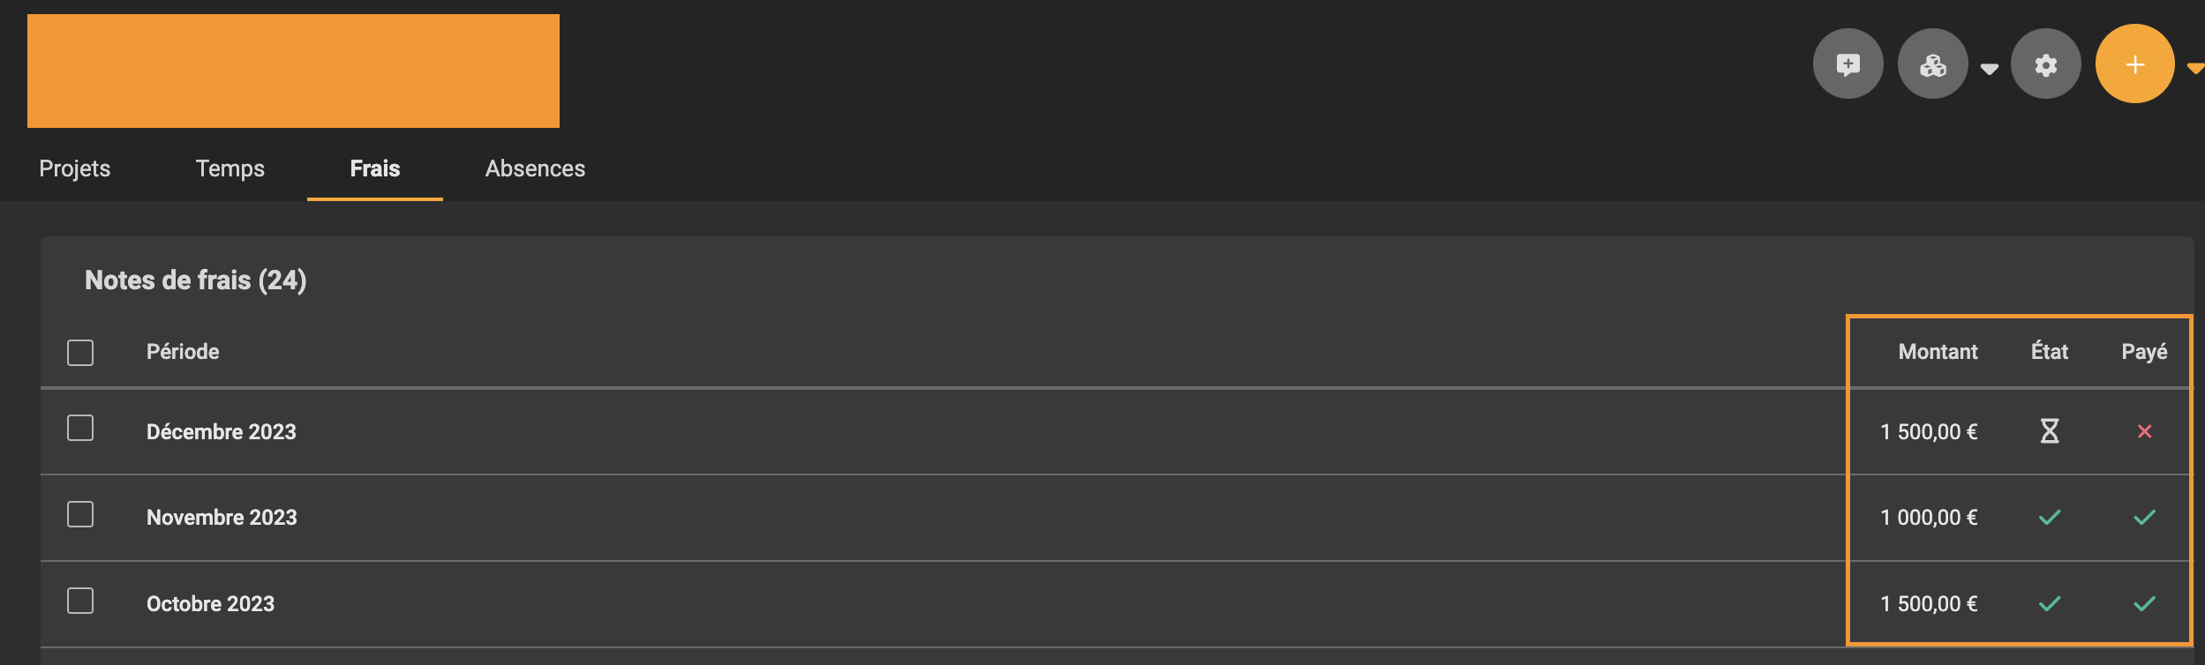This screenshot has width=2205, height=665.
Task: Toggle the select-all checkbox beside Période
Action: (x=80, y=353)
